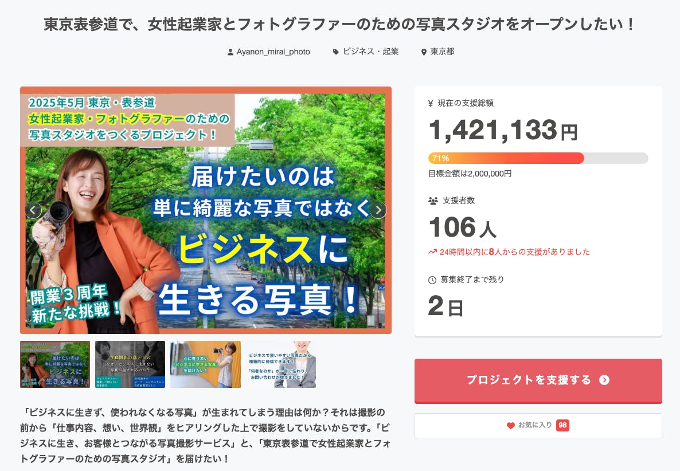
Task: Click the clock icon beside 募集終了まで残り
Action: pos(432,280)
